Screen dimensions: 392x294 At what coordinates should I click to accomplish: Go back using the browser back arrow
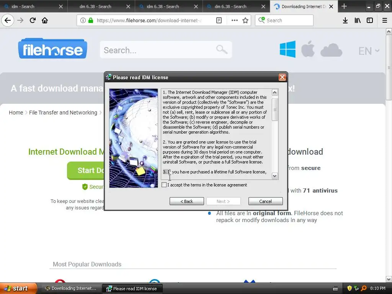coord(8,20)
